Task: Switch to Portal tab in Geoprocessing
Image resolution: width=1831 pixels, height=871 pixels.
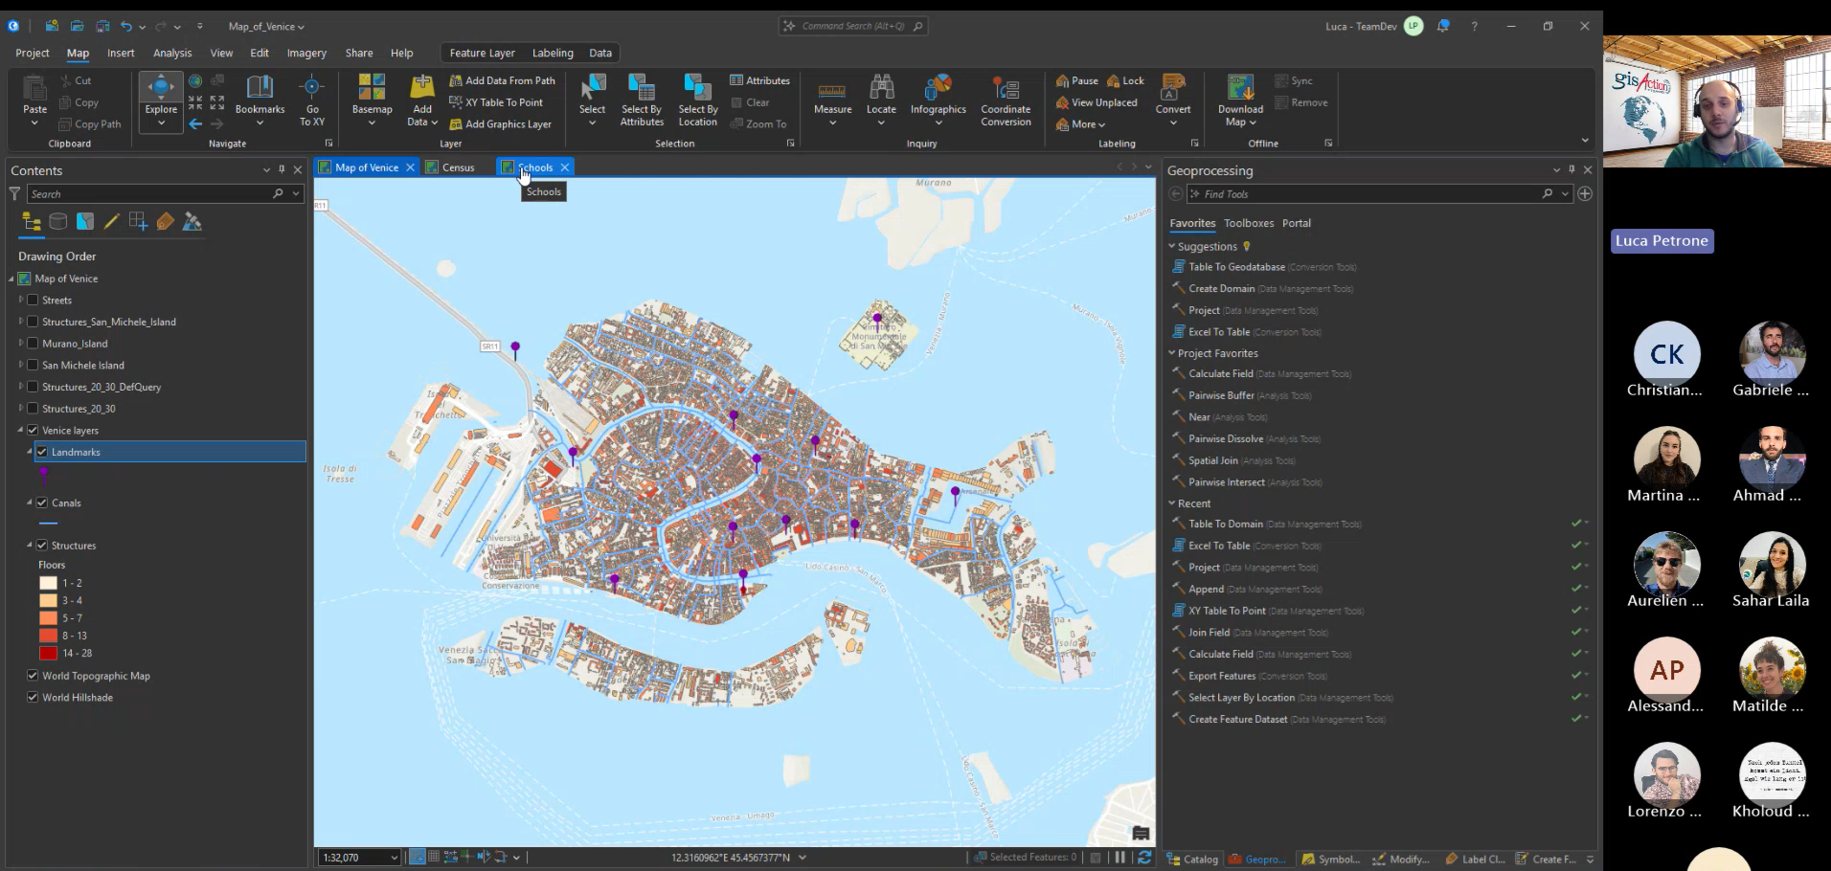Action: [x=1297, y=223]
